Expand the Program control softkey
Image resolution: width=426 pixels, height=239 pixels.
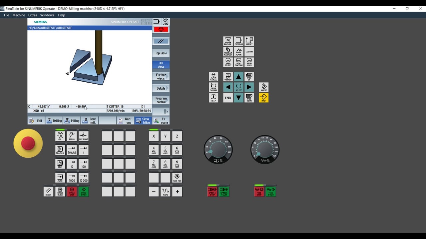(x=161, y=100)
